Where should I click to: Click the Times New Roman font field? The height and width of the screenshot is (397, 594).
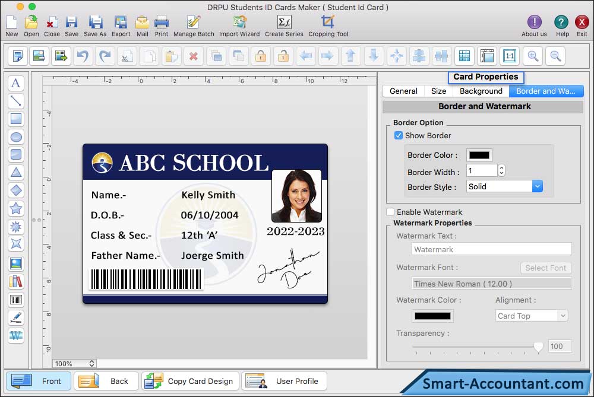[x=491, y=284]
